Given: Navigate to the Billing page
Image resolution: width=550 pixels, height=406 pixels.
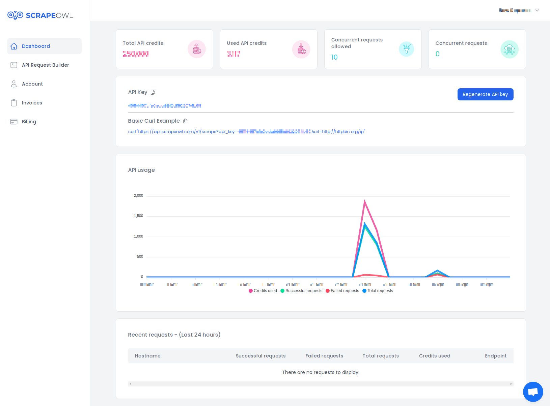Looking at the screenshot, I should coord(44,122).
